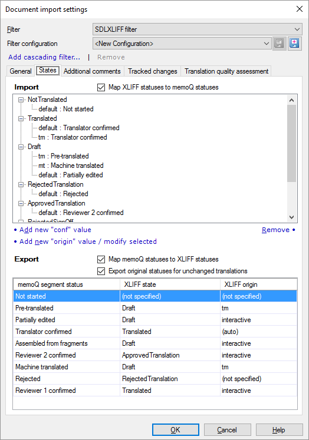The height and width of the screenshot is (440, 309).
Task: Click the Cancel button
Action: 227,430
